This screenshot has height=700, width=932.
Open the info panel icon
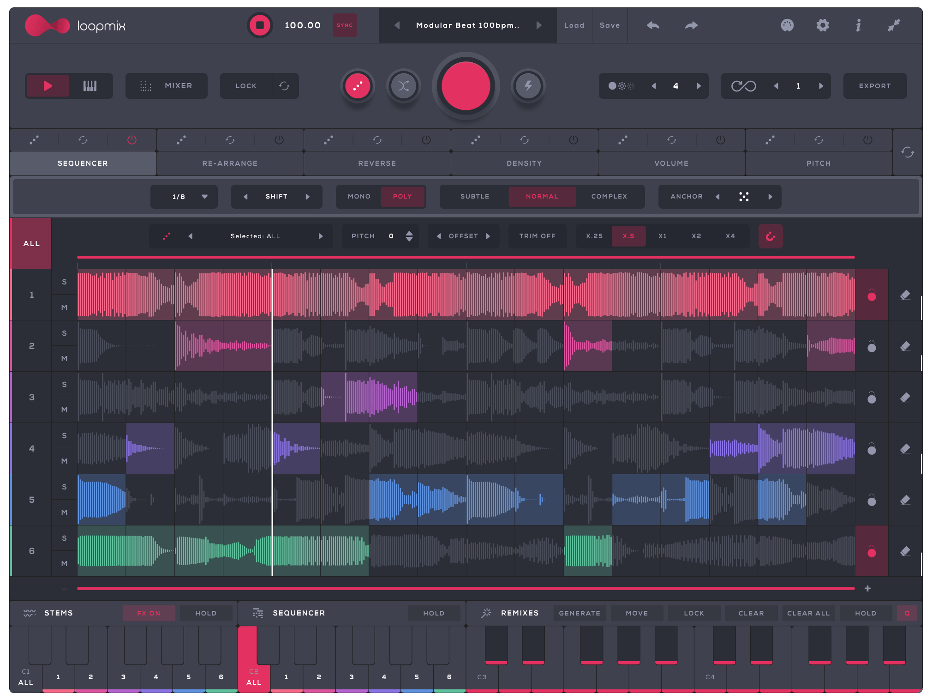pos(858,26)
